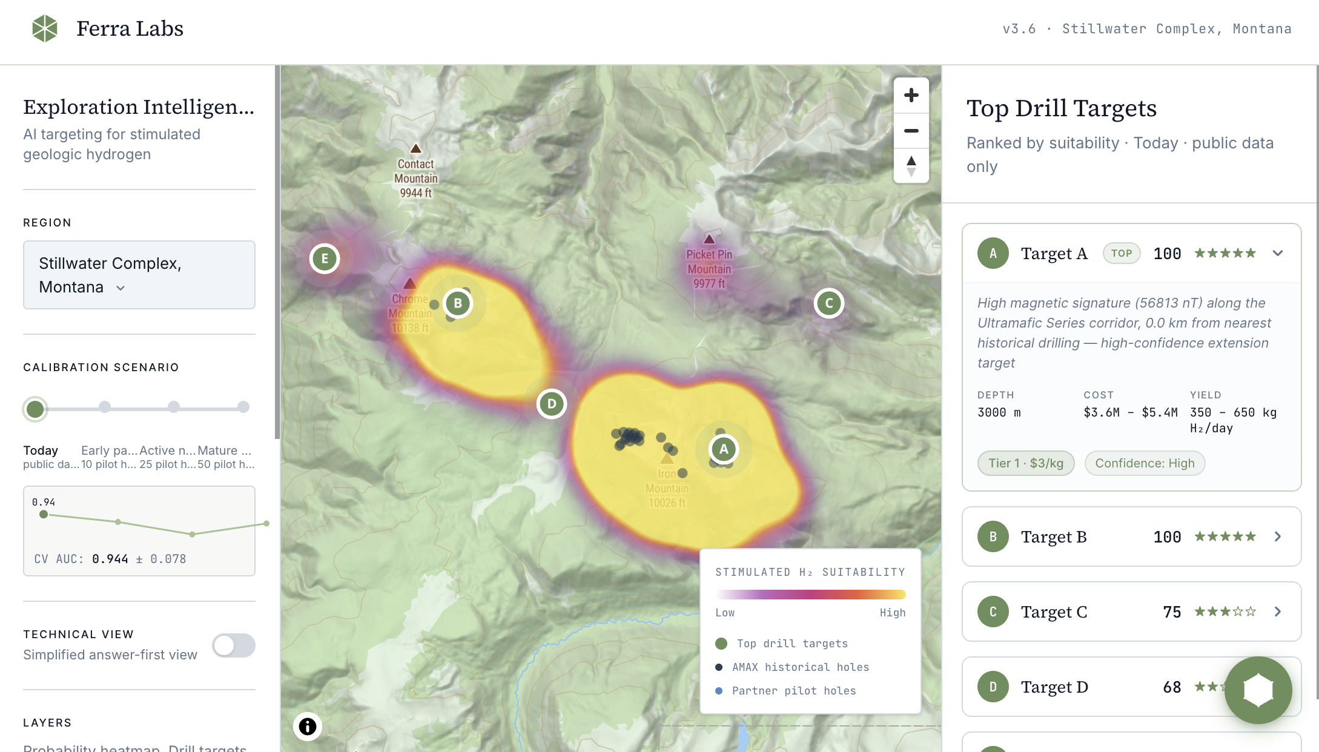
Task: Toggle the Technical View switch
Action: 234,645
